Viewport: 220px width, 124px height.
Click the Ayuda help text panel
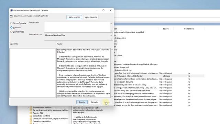[84, 73]
